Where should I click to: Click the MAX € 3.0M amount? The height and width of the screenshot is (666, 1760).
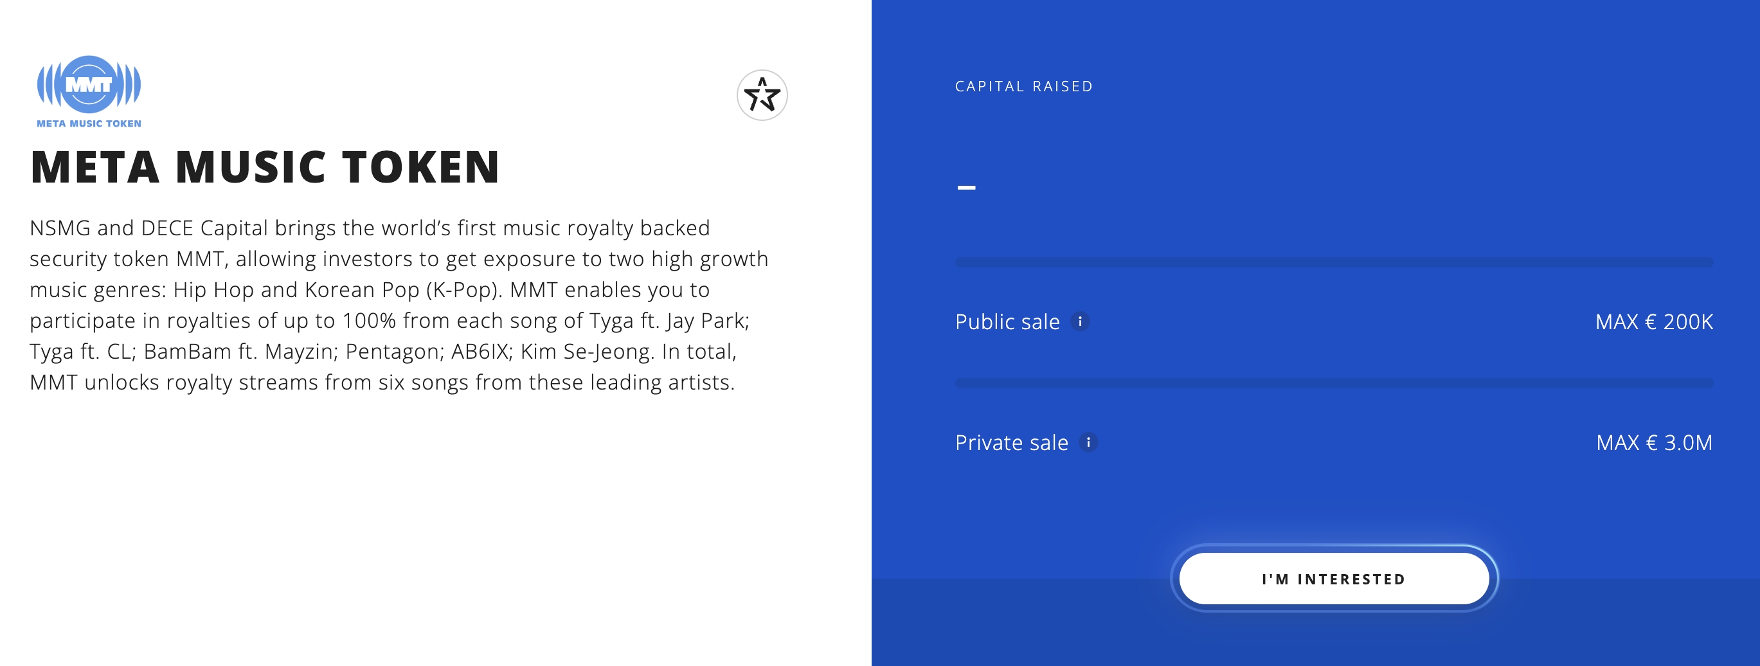tap(1654, 443)
